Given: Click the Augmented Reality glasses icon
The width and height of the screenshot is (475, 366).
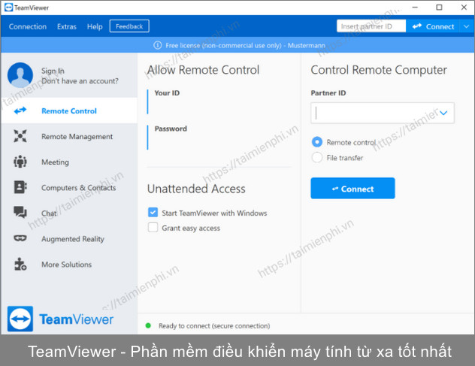Looking at the screenshot, I should click(x=20, y=238).
